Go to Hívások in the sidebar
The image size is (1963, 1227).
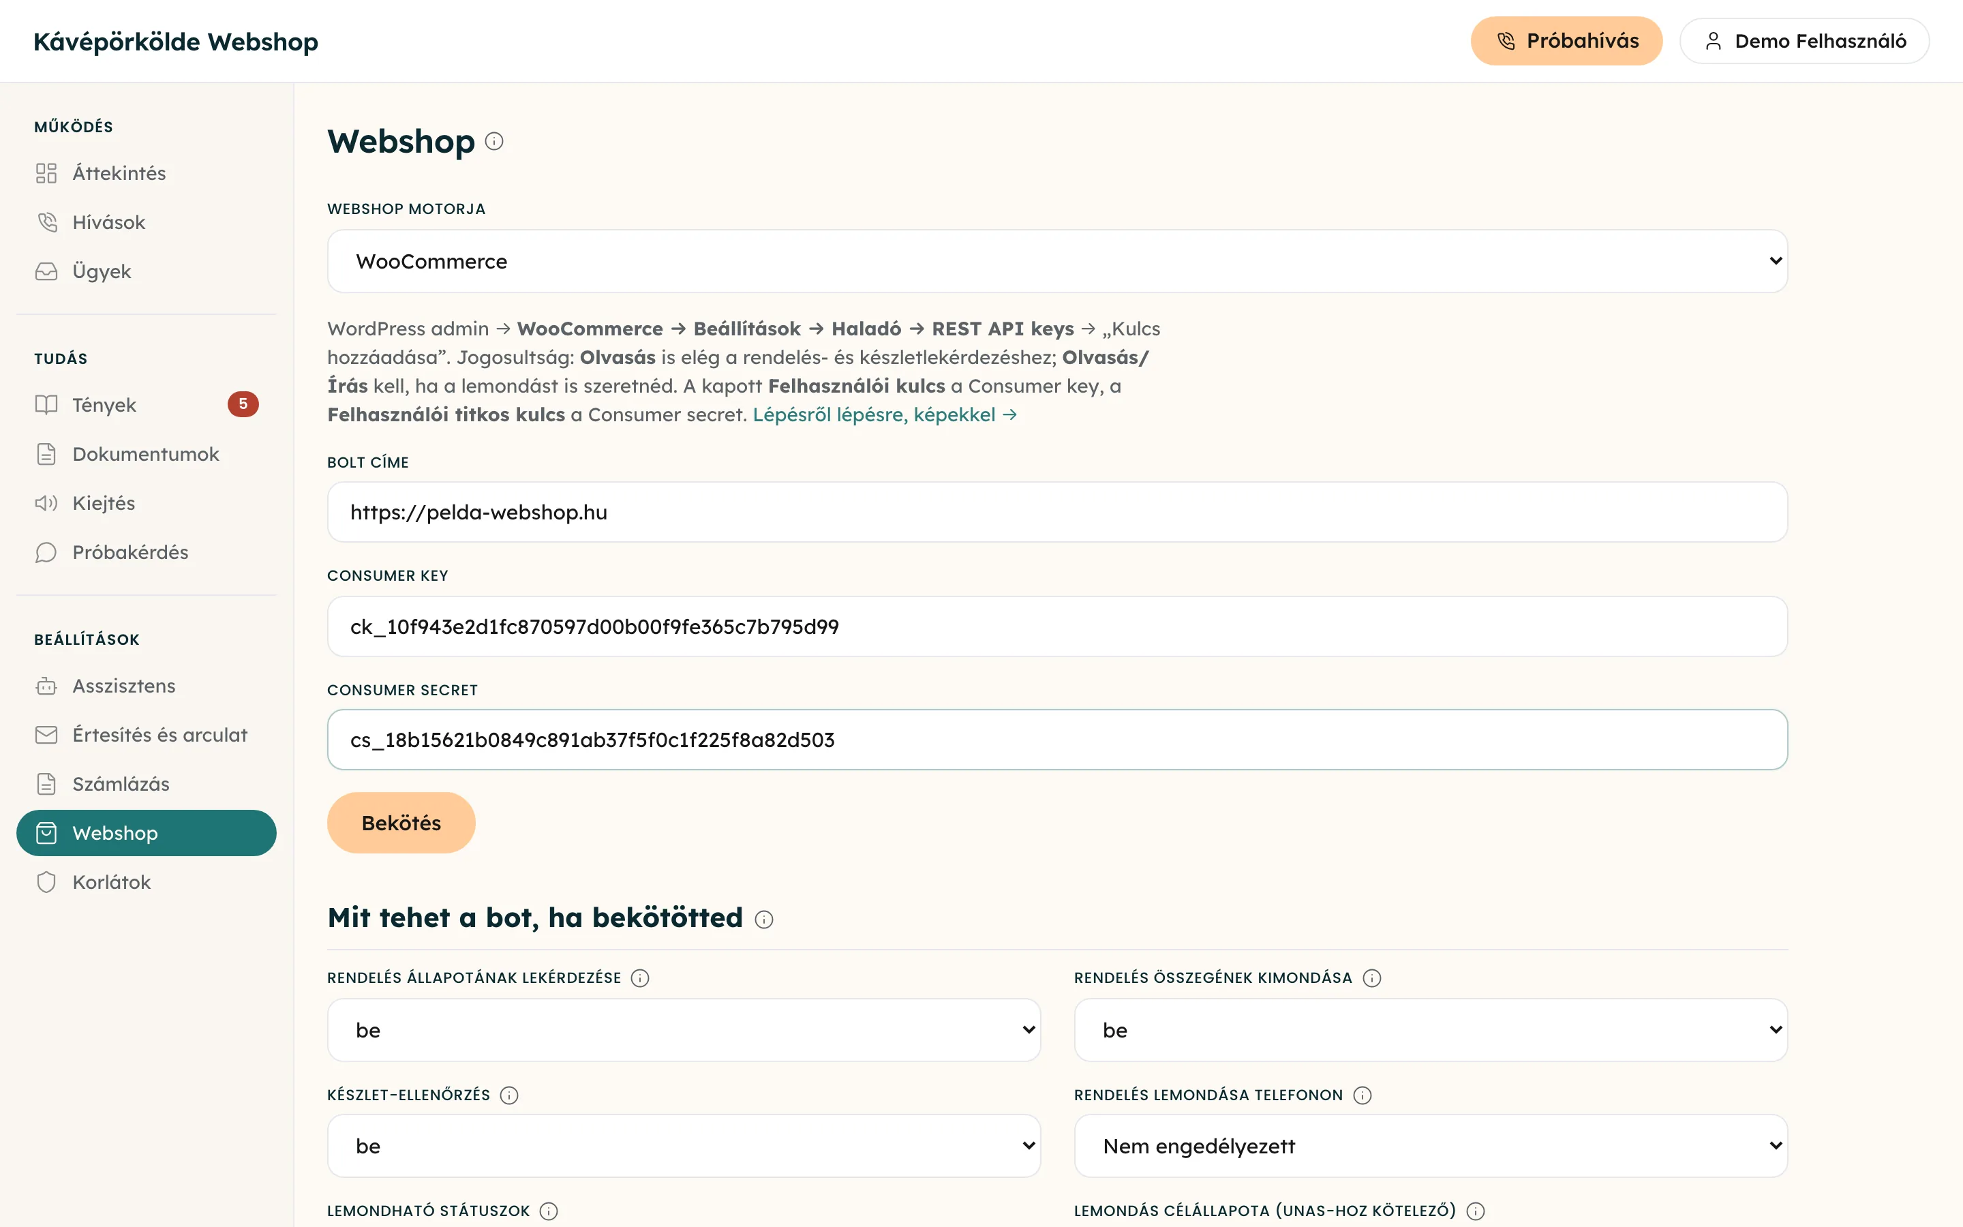(146, 222)
